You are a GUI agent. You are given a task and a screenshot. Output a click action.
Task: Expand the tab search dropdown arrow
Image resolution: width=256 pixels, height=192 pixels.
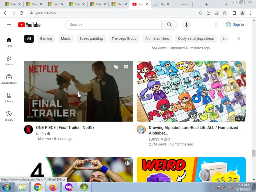point(226,4)
